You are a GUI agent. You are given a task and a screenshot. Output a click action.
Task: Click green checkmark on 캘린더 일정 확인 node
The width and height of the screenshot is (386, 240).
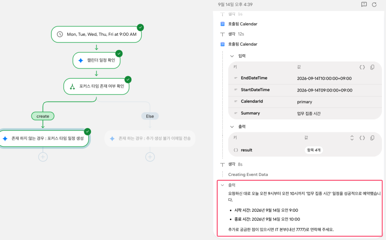coord(119,54)
